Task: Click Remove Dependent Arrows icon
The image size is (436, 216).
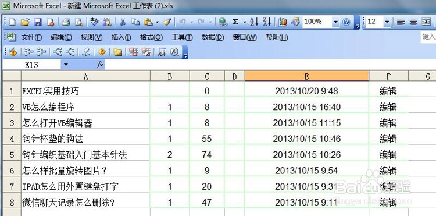Action: click(70, 52)
